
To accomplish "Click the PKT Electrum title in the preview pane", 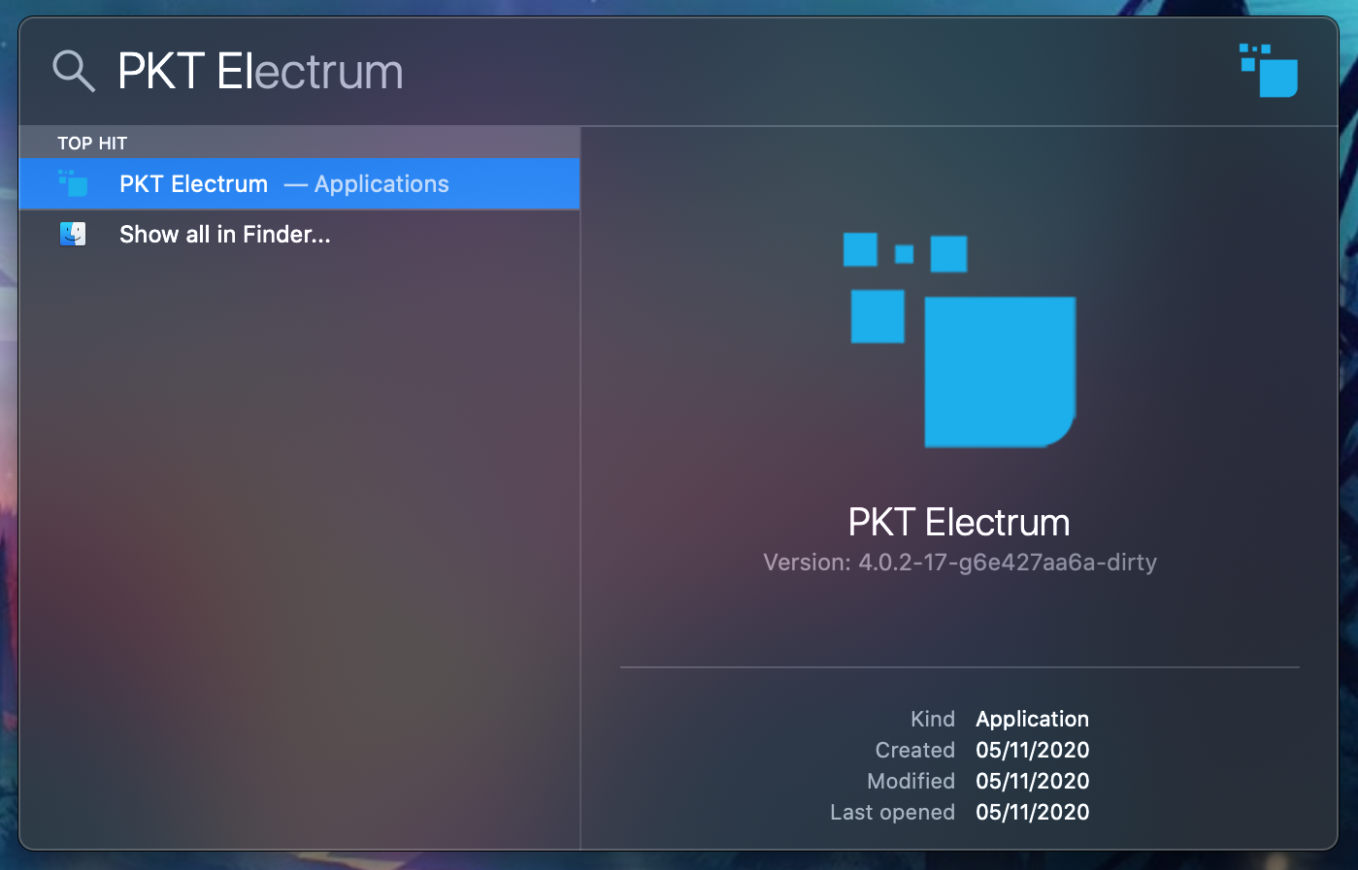I will coord(958,522).
